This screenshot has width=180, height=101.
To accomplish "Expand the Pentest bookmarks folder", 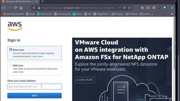I will point(132,14).
